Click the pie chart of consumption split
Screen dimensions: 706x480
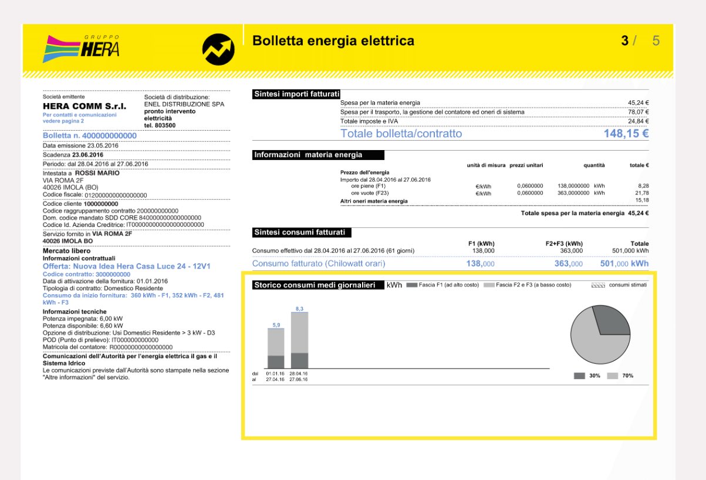(600, 335)
